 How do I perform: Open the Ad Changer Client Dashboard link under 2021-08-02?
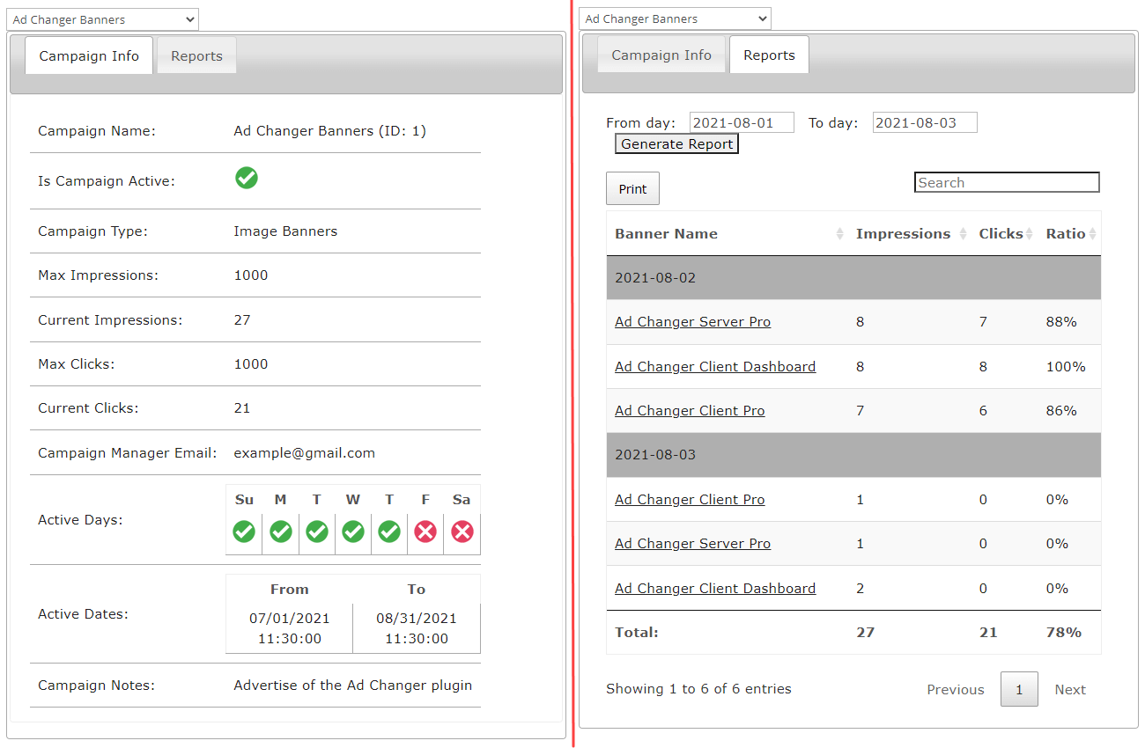pyautogui.click(x=715, y=367)
